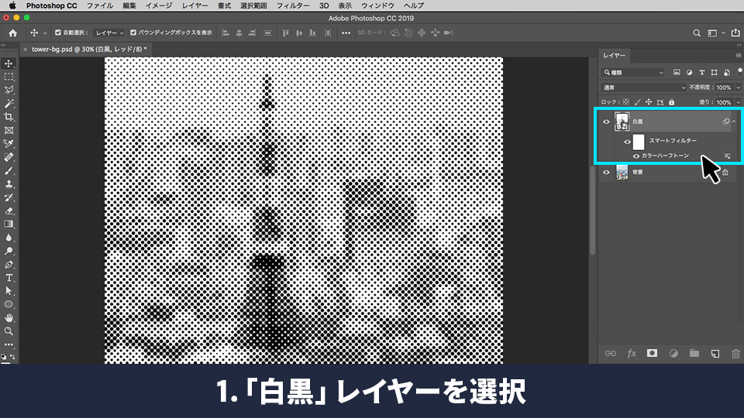Toggle the 自動選択 checkbox
This screenshot has height=418, width=744.
coord(58,33)
